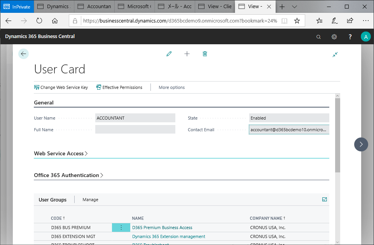Open row options for D365 BUS PREMIUM

(121, 228)
